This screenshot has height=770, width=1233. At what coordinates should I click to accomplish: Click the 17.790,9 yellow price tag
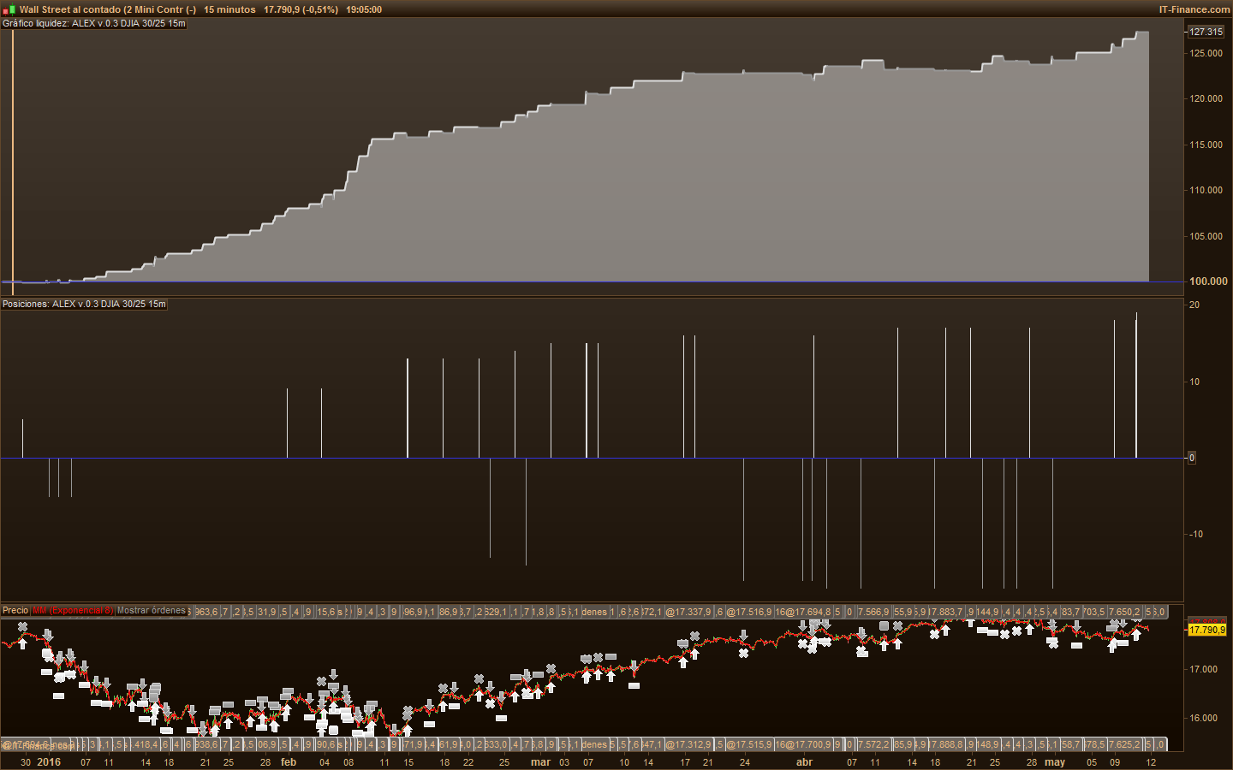coord(1207,630)
